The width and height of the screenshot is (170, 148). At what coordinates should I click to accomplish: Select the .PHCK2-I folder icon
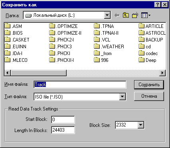[52, 39]
